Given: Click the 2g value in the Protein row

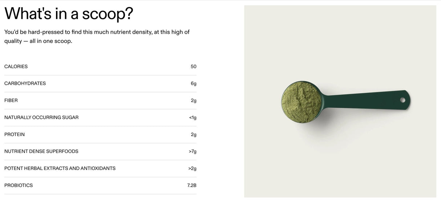Looking at the screenshot, I should pyautogui.click(x=193, y=134).
